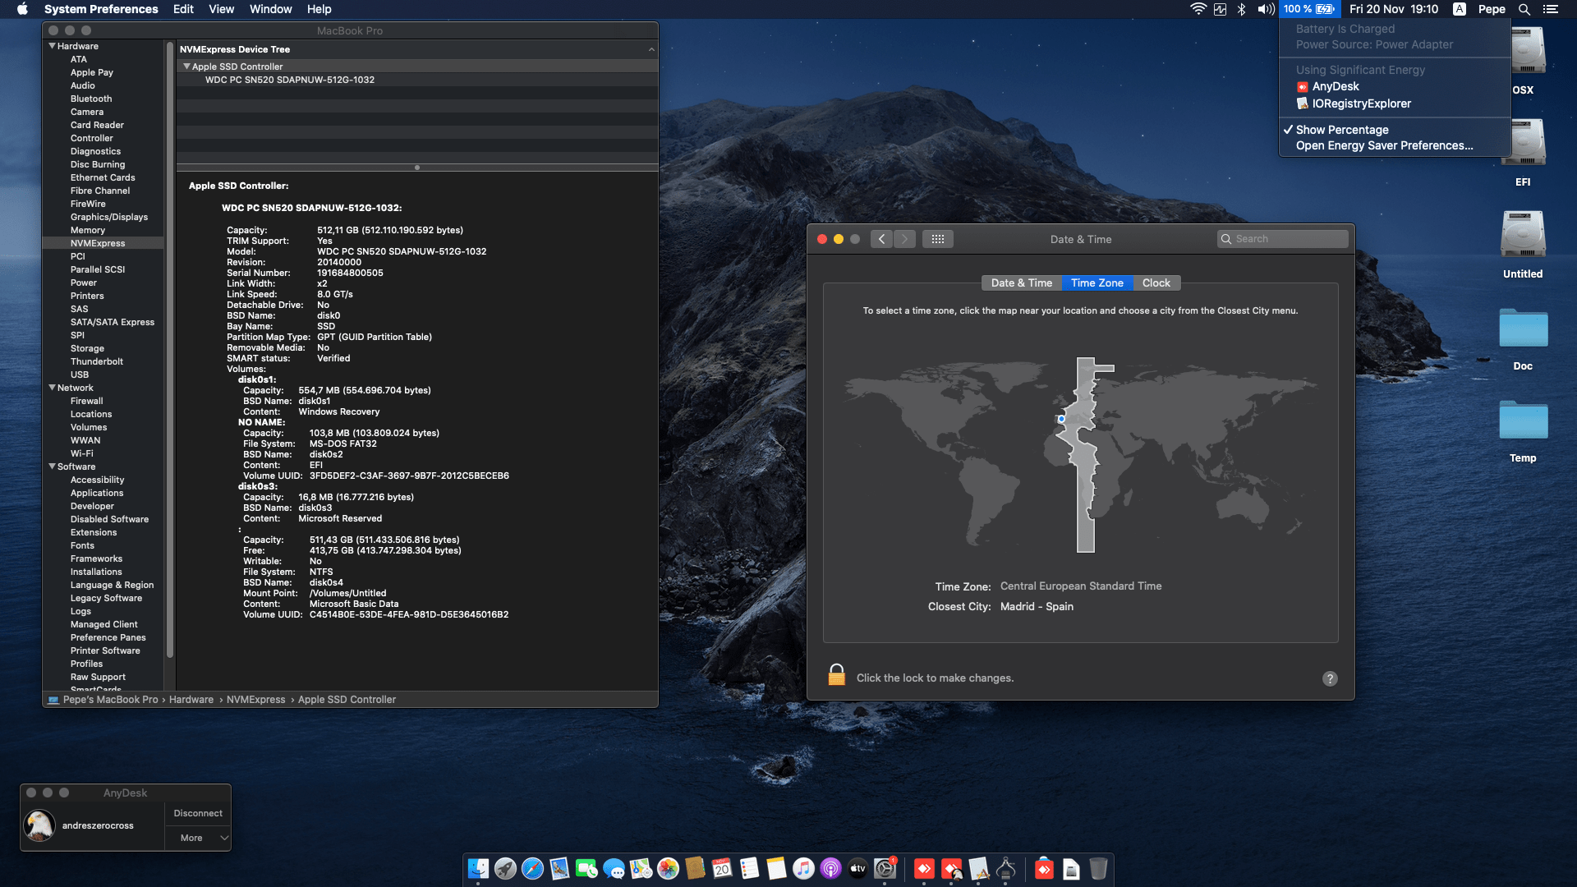1577x887 pixels.
Task: Switch to the Clock tab
Action: click(1156, 283)
